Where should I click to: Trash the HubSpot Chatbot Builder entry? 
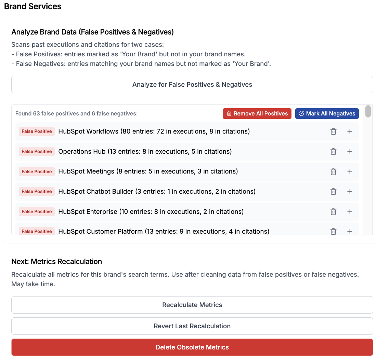click(333, 192)
